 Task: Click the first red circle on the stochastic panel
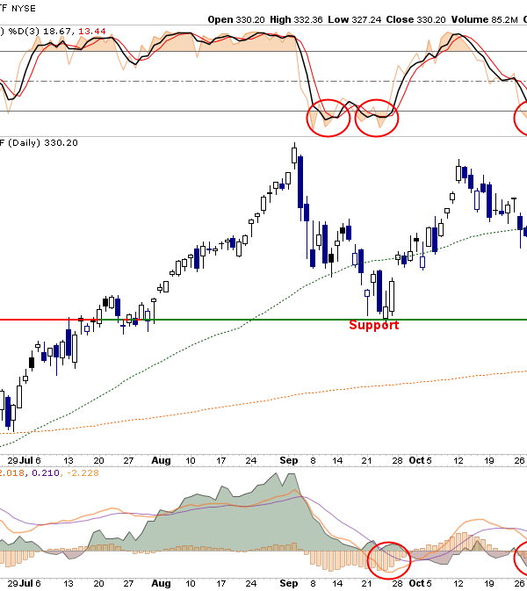328,115
